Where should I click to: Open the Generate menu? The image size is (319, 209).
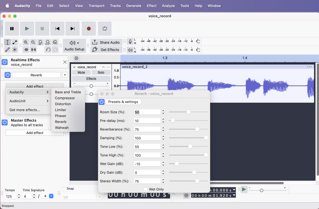click(134, 6)
